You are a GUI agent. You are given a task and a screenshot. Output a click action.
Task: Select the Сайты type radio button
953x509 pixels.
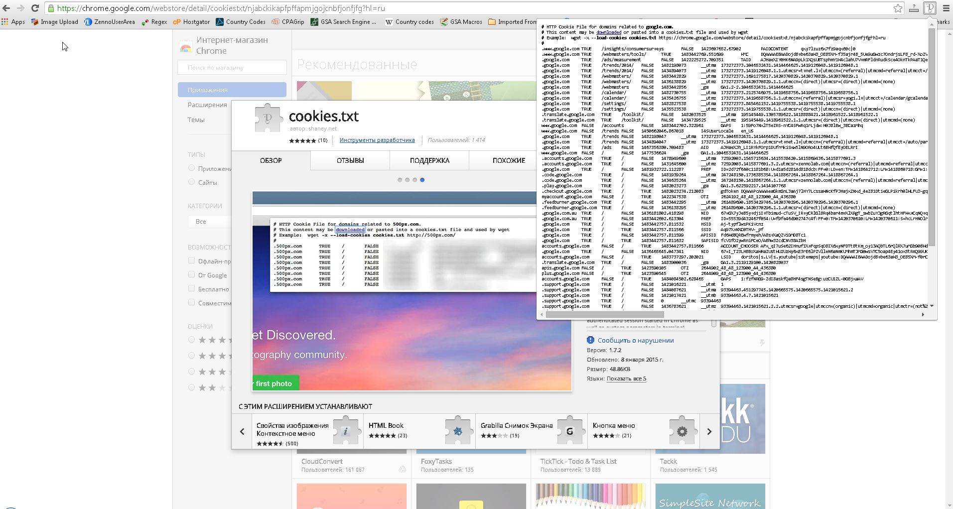coord(191,182)
